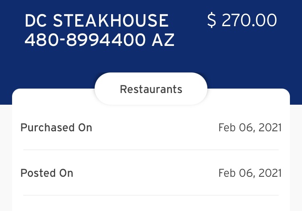The height and width of the screenshot is (211, 302).
Task: Tap the word DC in the merchant name
Action: (x=36, y=21)
